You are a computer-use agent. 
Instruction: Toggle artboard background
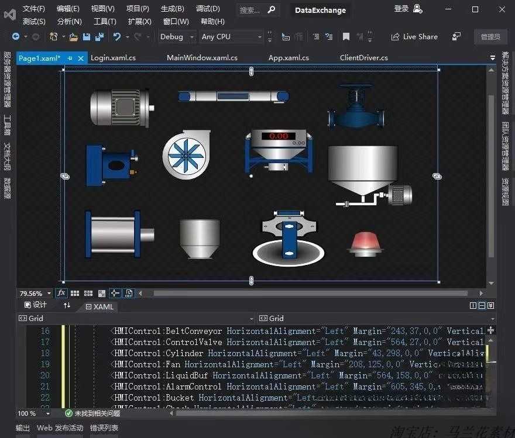coord(102,294)
